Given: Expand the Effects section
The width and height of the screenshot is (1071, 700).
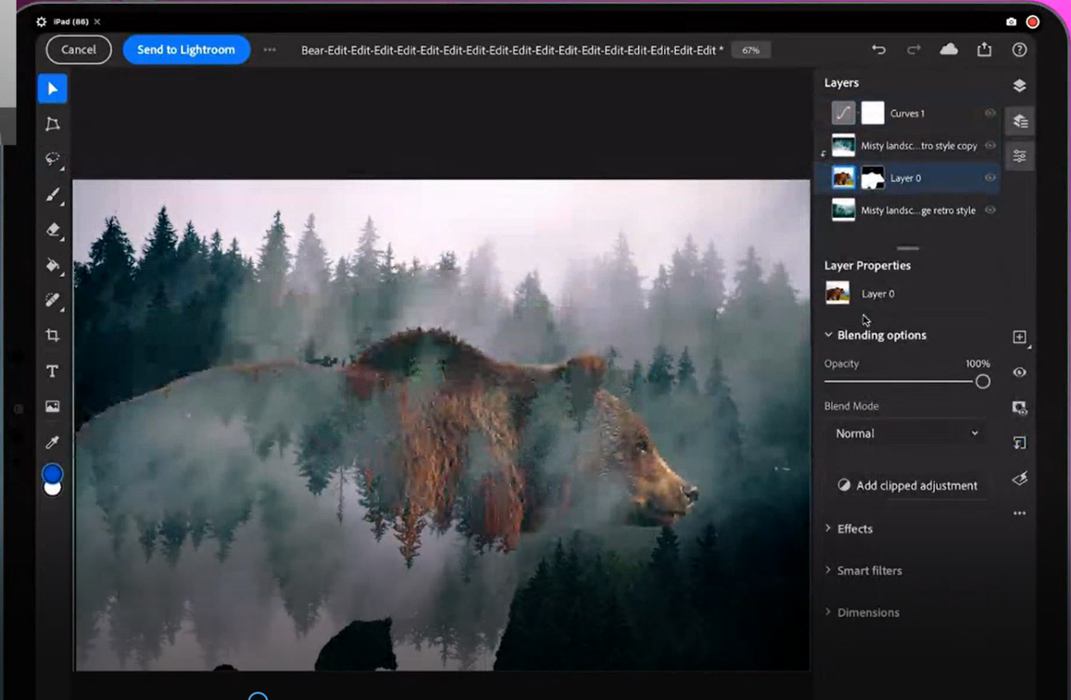Looking at the screenshot, I should (x=854, y=529).
